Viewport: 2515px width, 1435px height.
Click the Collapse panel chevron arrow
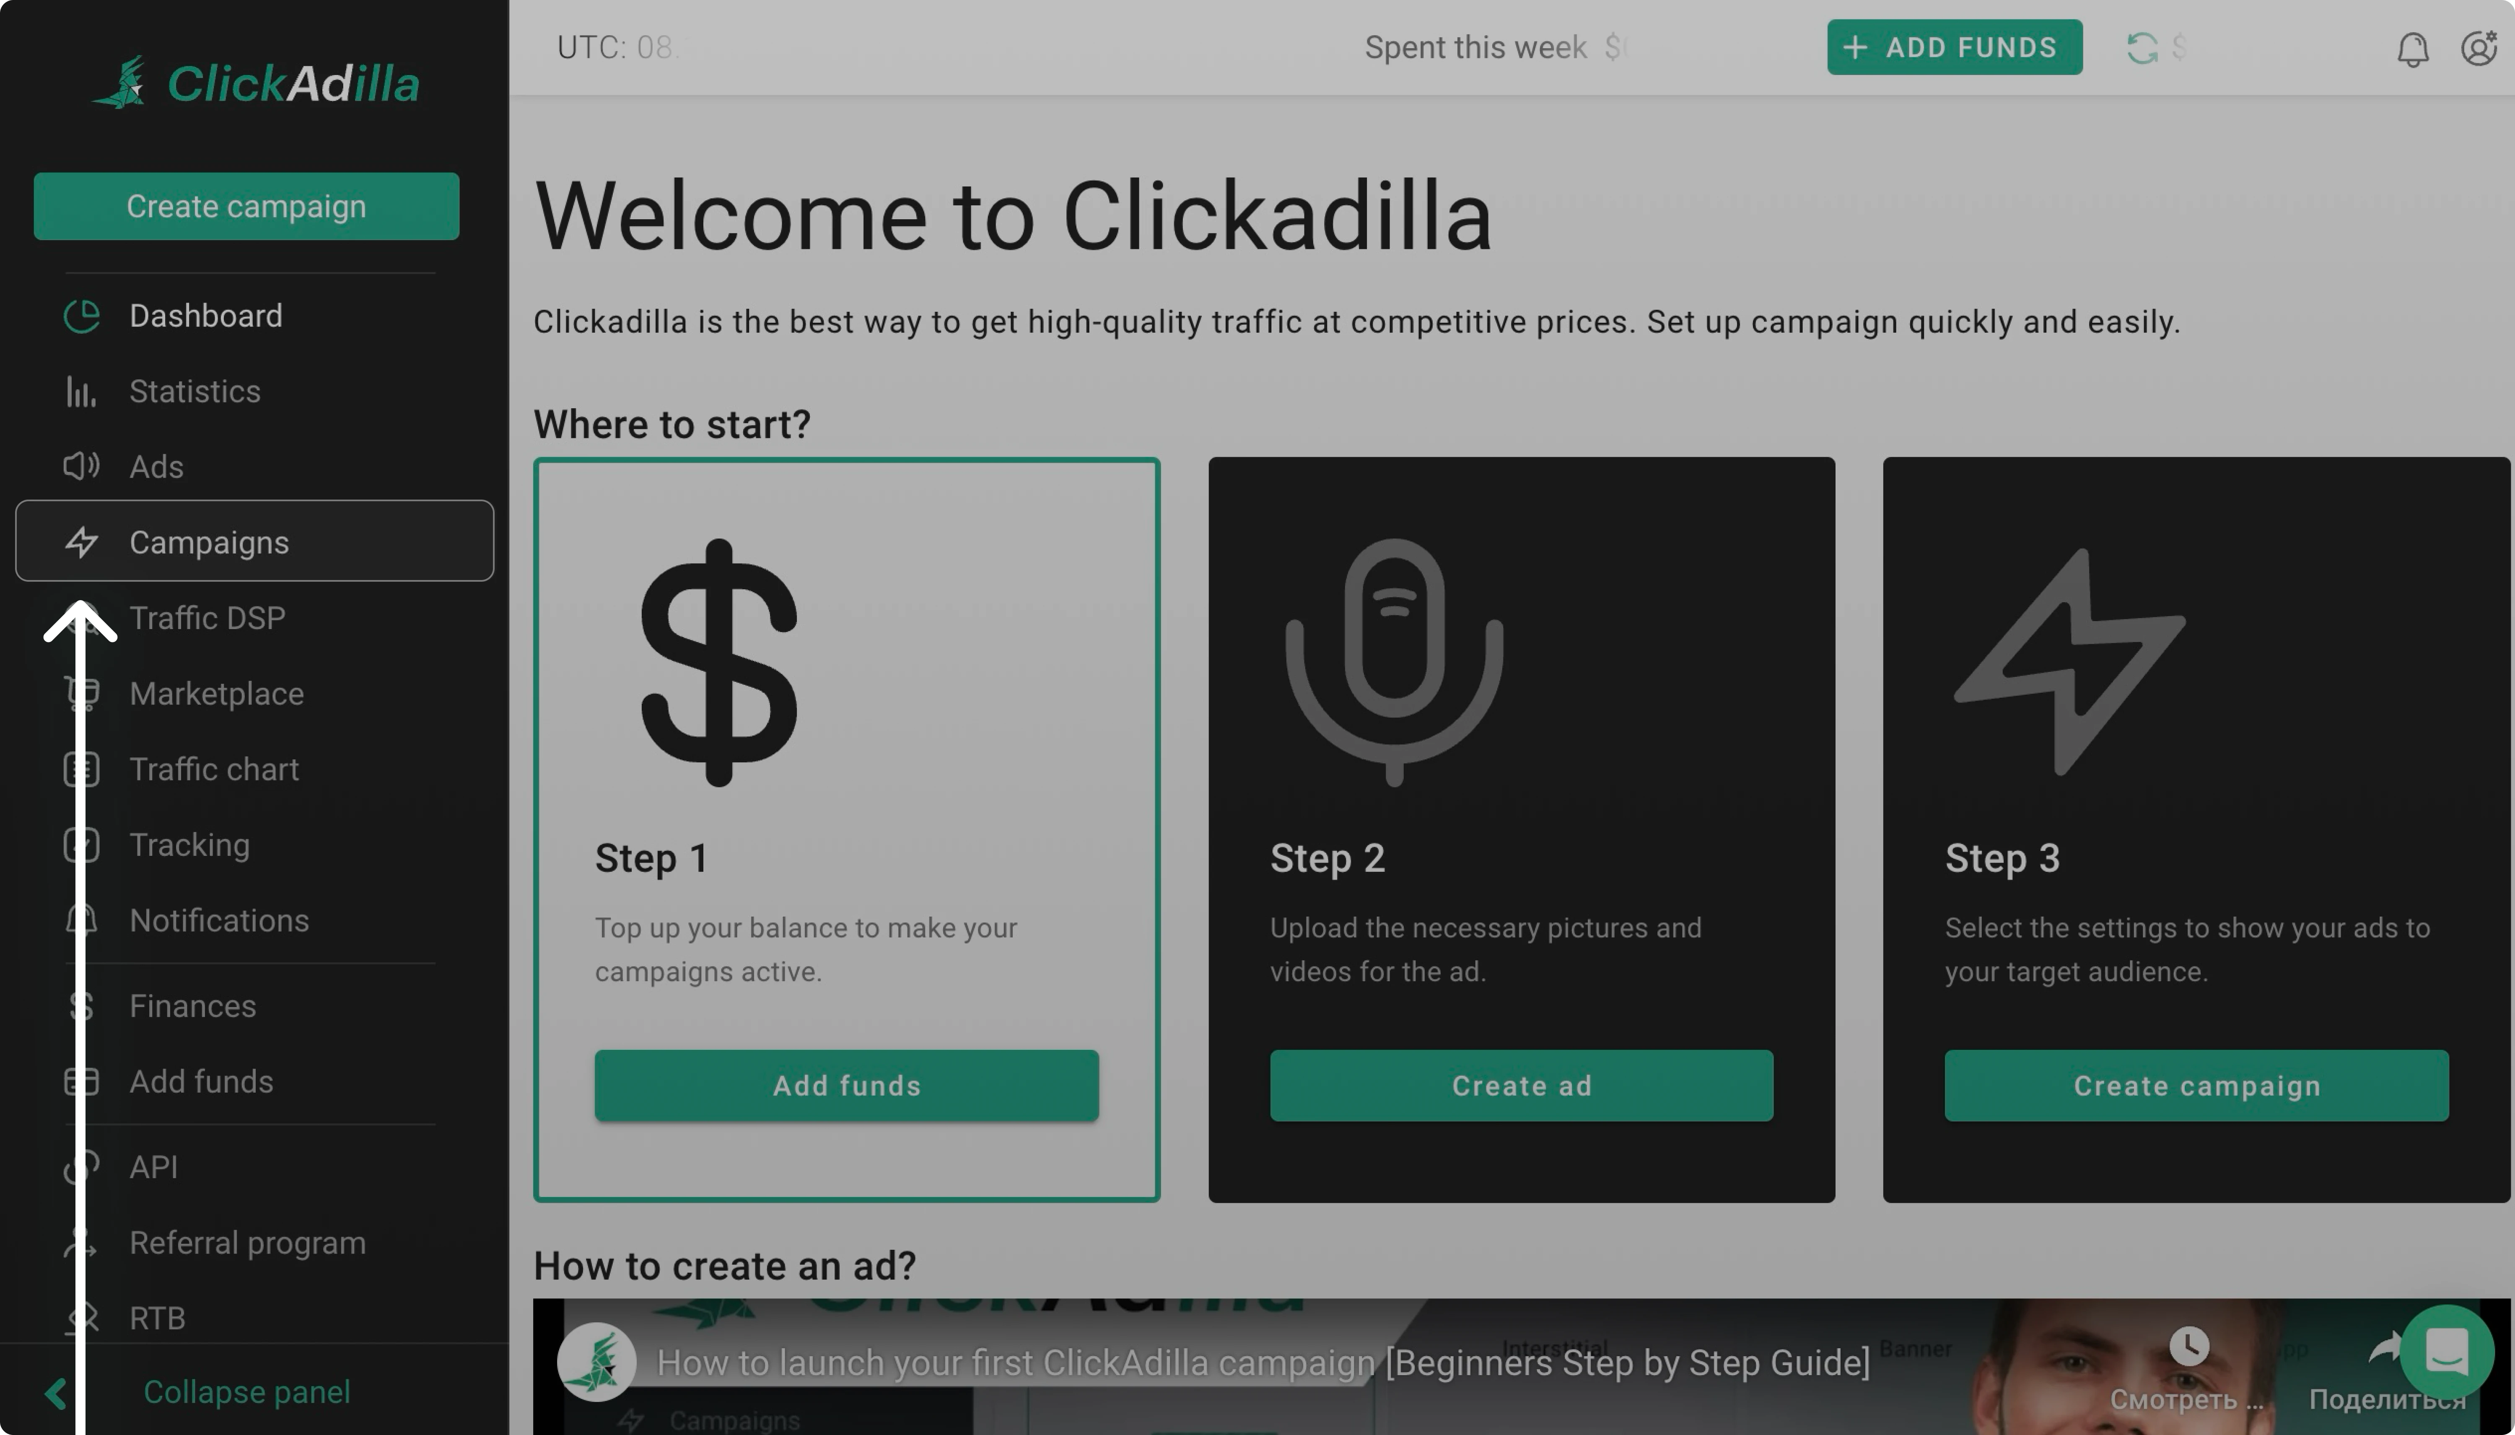point(56,1393)
